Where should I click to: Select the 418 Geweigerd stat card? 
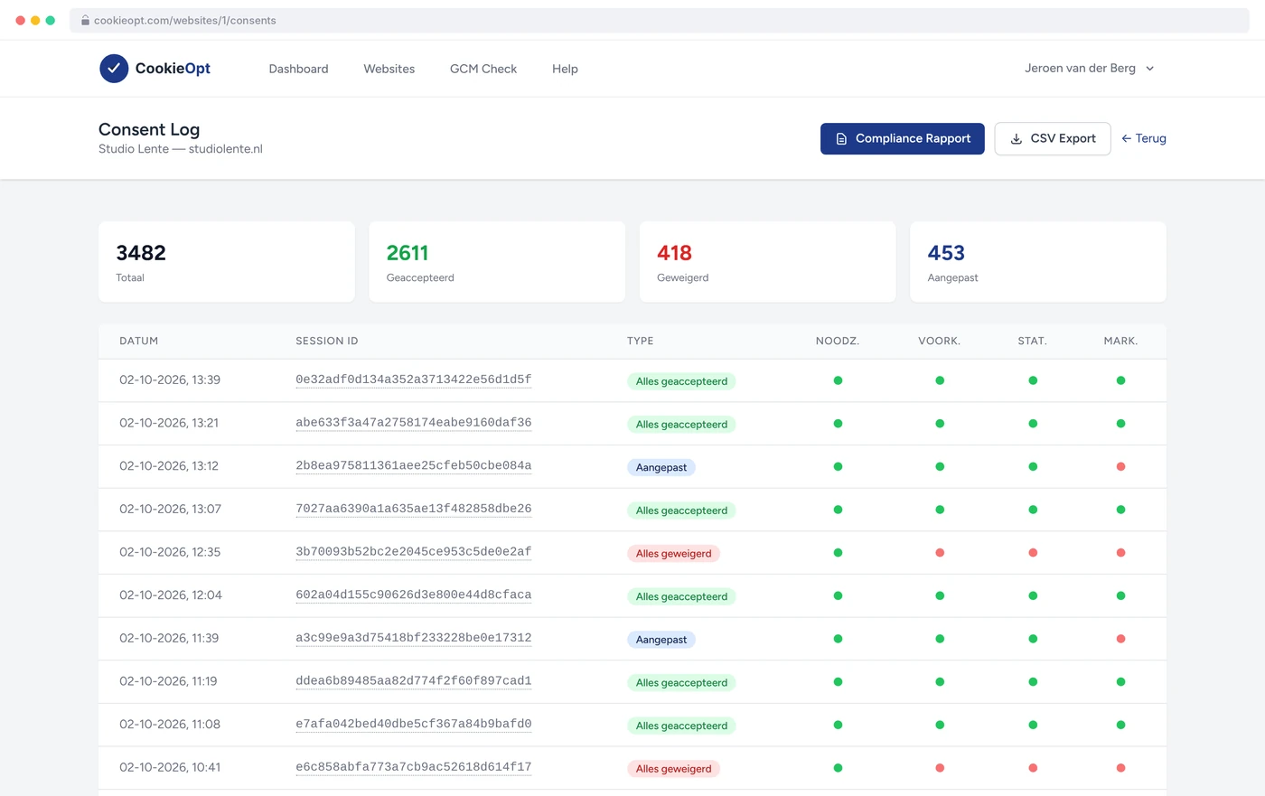point(768,262)
